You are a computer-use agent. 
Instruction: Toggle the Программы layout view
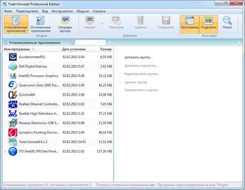189,24
